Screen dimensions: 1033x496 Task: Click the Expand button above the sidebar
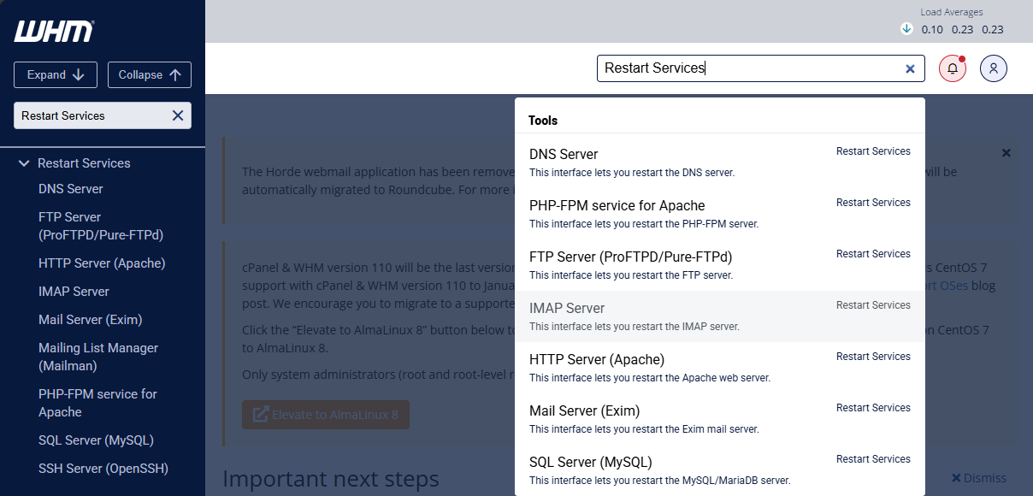click(55, 74)
